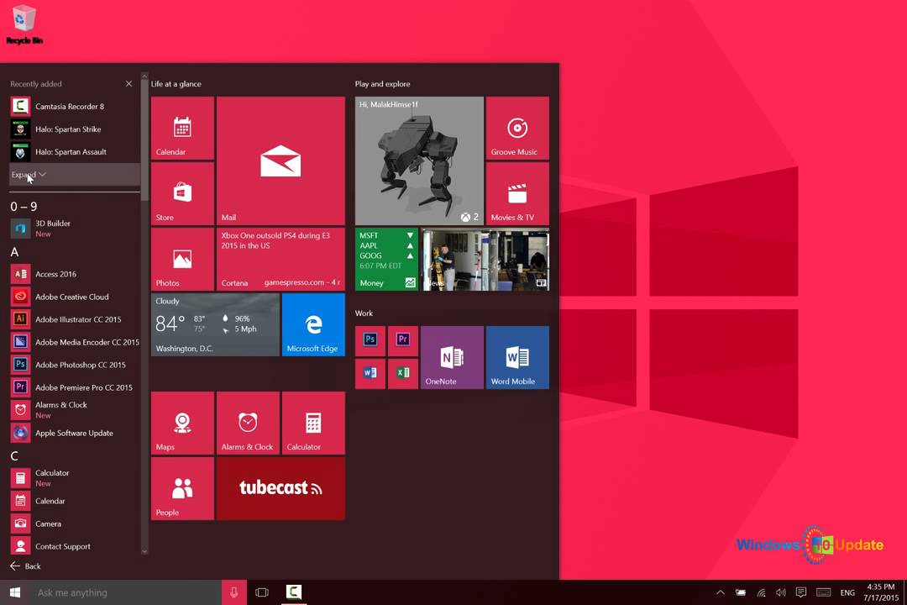Open Adobe Media Encoder CC 2015
Image resolution: width=907 pixels, height=605 pixels.
tap(75, 342)
